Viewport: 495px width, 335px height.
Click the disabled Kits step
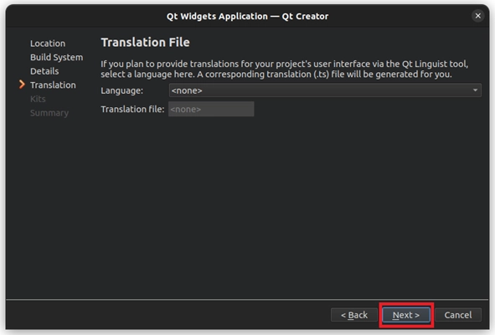pos(38,99)
